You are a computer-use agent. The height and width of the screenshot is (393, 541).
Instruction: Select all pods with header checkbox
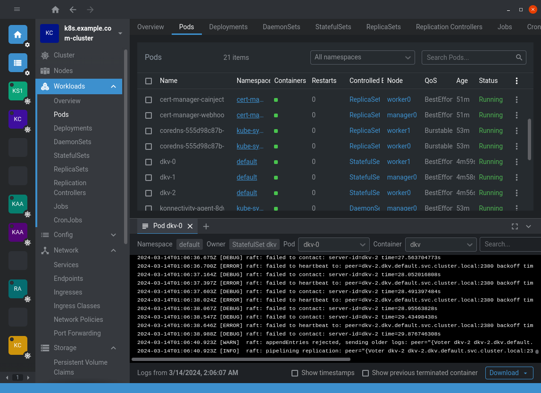click(x=149, y=81)
